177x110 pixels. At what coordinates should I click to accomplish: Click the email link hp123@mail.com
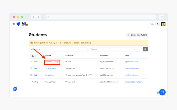click(131, 75)
